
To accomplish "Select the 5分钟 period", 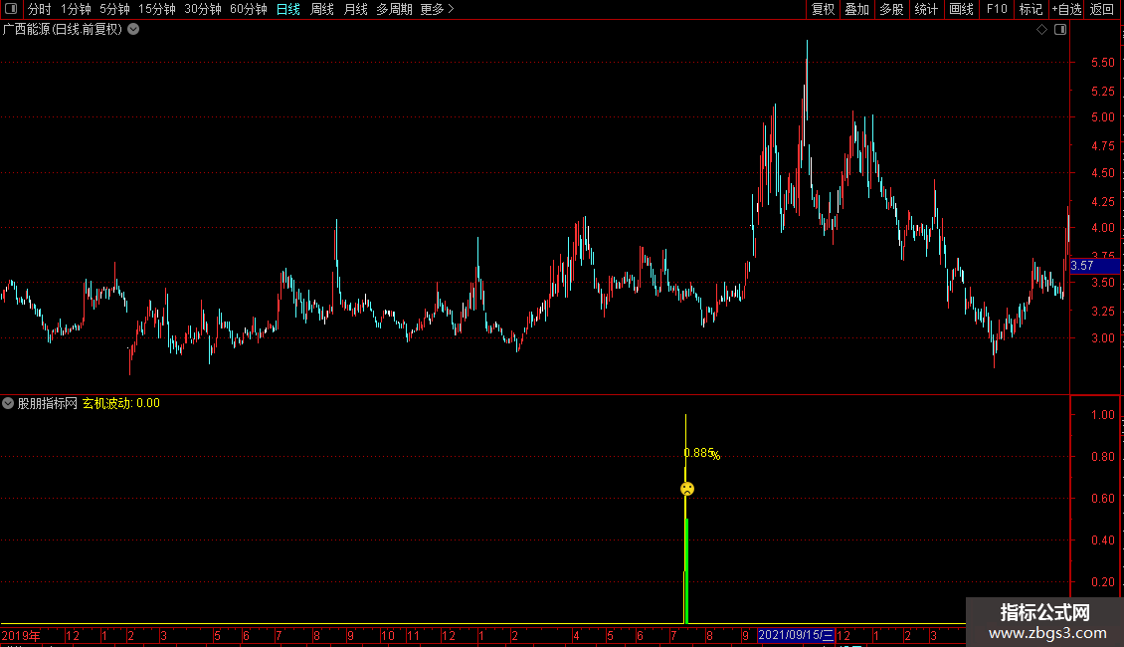I will coord(114,9).
